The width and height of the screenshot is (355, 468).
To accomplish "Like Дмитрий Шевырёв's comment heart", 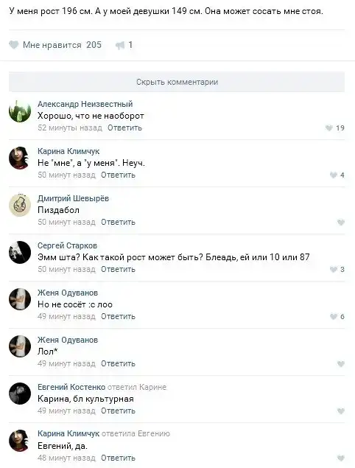I will [x=341, y=223].
